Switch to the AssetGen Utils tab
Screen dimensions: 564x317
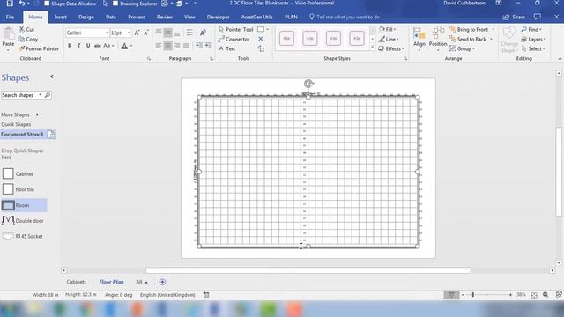(x=256, y=17)
